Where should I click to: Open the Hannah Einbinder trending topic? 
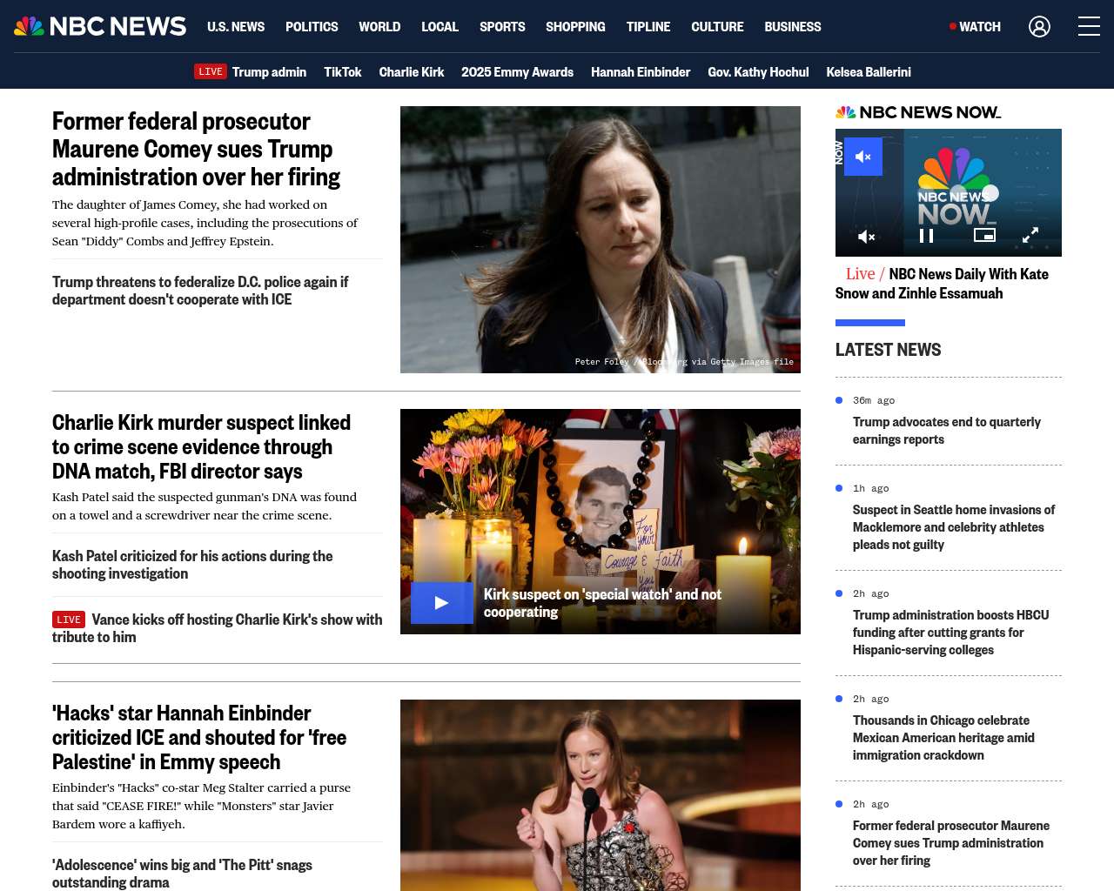pyautogui.click(x=641, y=72)
